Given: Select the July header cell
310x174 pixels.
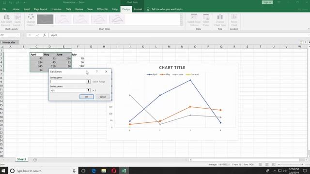Looking at the screenshot, I should click(x=77, y=55).
